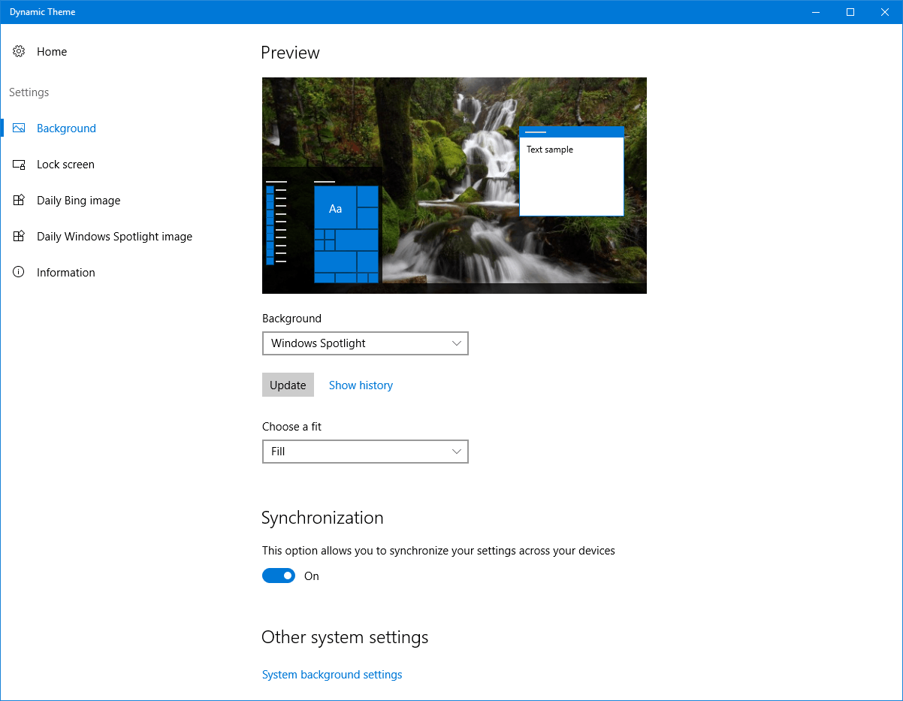Click the Lock screen monitor icon
The height and width of the screenshot is (701, 903).
[x=19, y=165]
